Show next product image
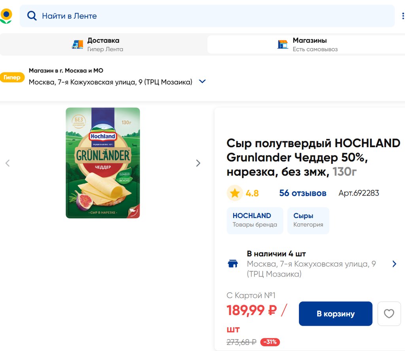 198,163
